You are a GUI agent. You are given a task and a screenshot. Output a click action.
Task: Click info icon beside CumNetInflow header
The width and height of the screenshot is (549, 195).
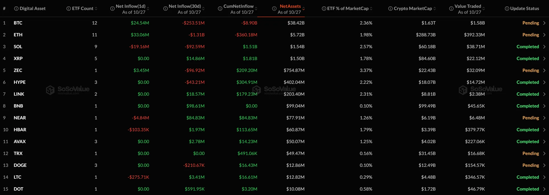220,9
